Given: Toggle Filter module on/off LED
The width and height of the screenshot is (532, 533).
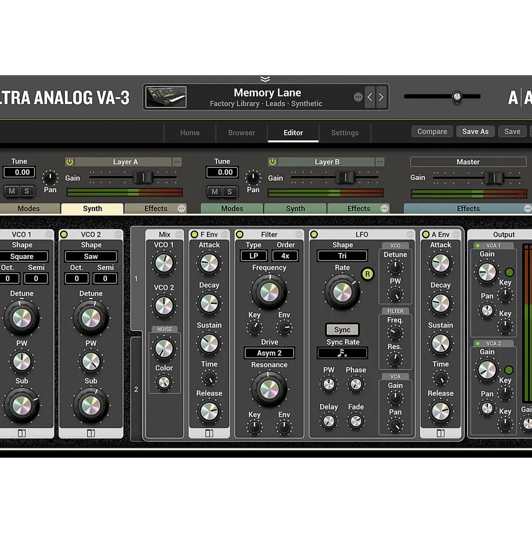Looking at the screenshot, I should (x=240, y=234).
